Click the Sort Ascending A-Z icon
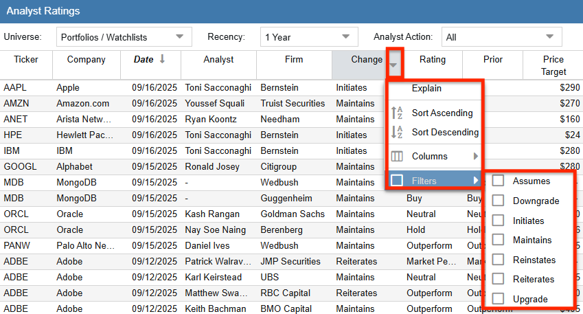Viewport: 583px width, 314px height. tap(397, 113)
